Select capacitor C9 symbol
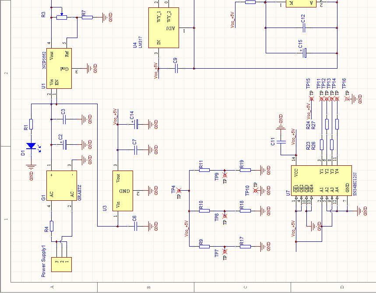 pos(176,69)
